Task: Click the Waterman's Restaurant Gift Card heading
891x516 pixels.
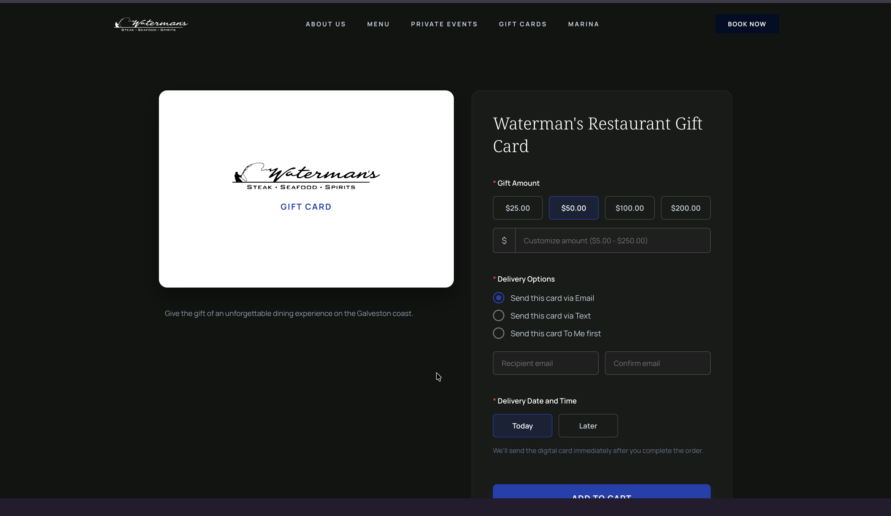Action: (x=598, y=135)
